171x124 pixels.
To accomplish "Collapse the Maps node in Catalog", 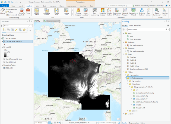I will click(123, 33).
